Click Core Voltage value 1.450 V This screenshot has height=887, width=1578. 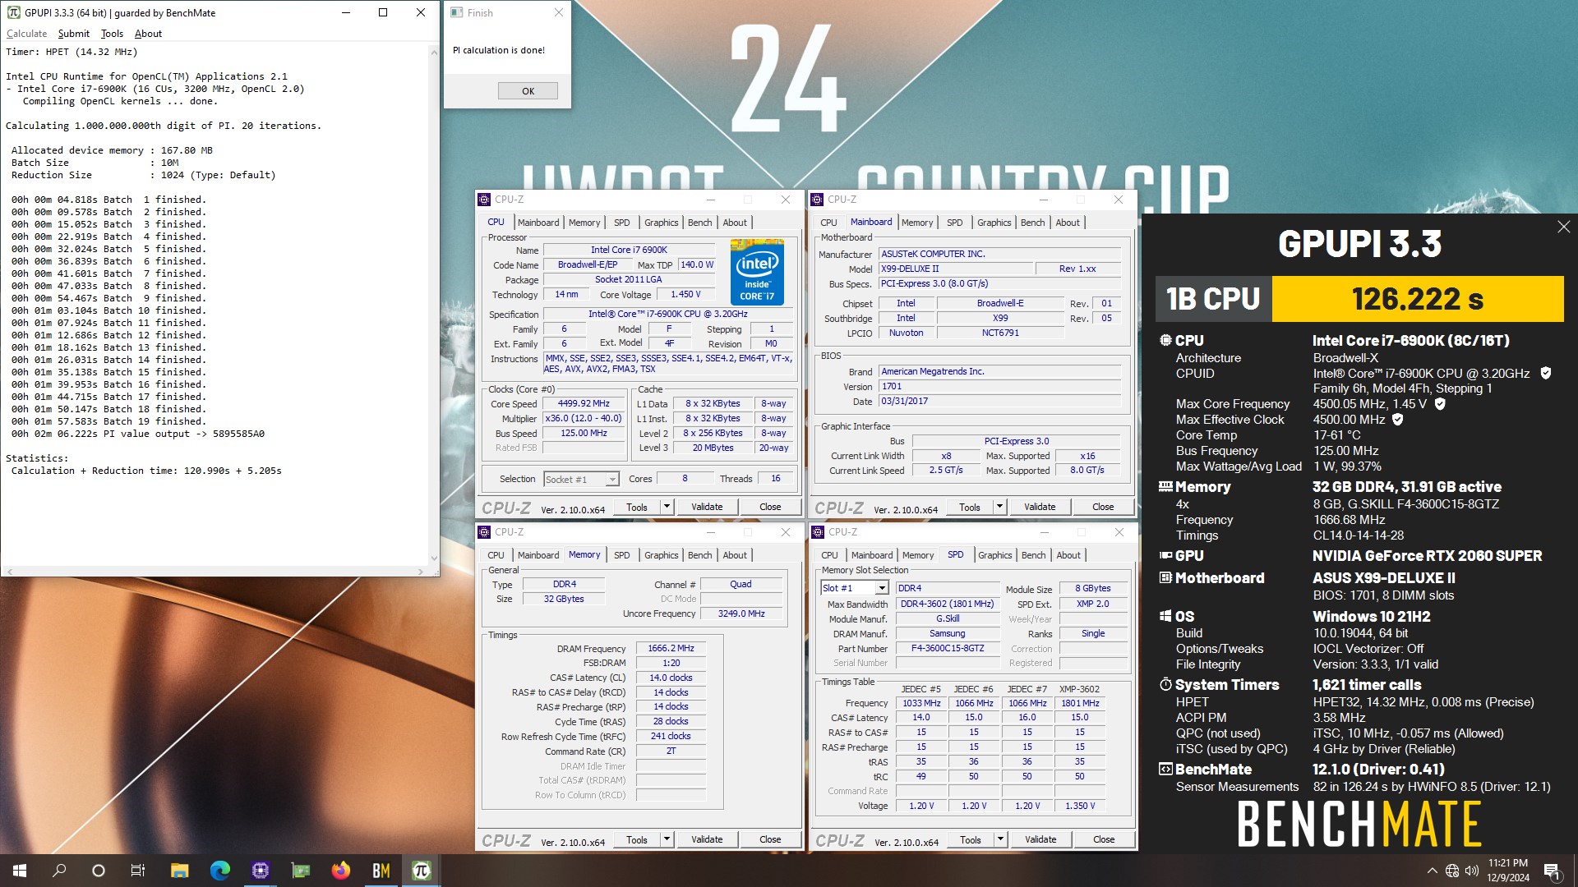pyautogui.click(x=685, y=295)
